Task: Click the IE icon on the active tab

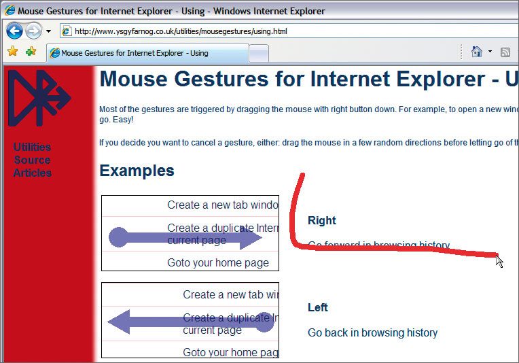Action: 54,53
